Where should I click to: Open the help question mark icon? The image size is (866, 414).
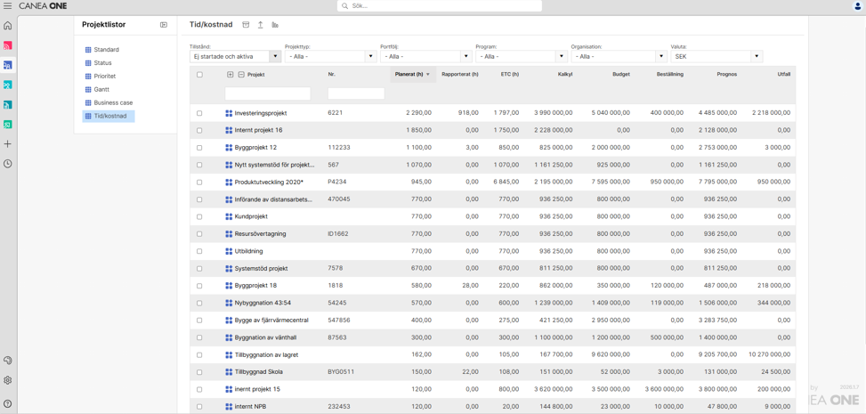click(x=8, y=403)
